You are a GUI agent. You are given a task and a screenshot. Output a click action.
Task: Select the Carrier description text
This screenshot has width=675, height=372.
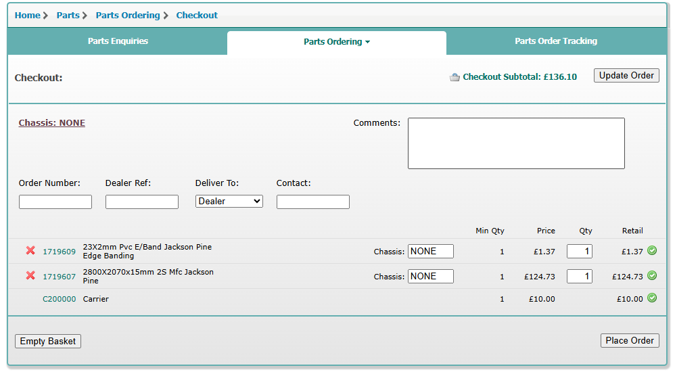(95, 299)
